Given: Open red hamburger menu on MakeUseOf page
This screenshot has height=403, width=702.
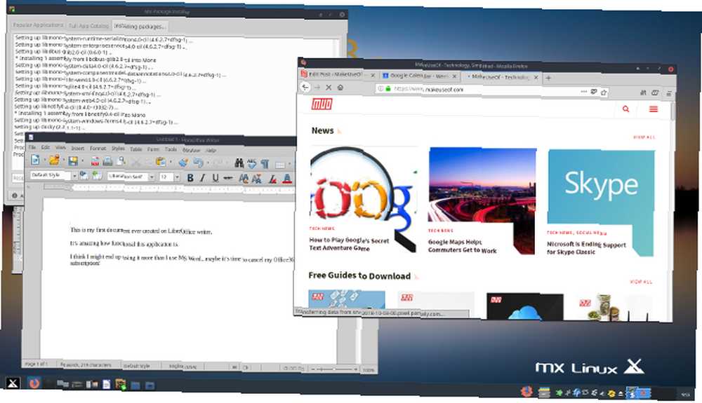Looking at the screenshot, I should tap(653, 109).
